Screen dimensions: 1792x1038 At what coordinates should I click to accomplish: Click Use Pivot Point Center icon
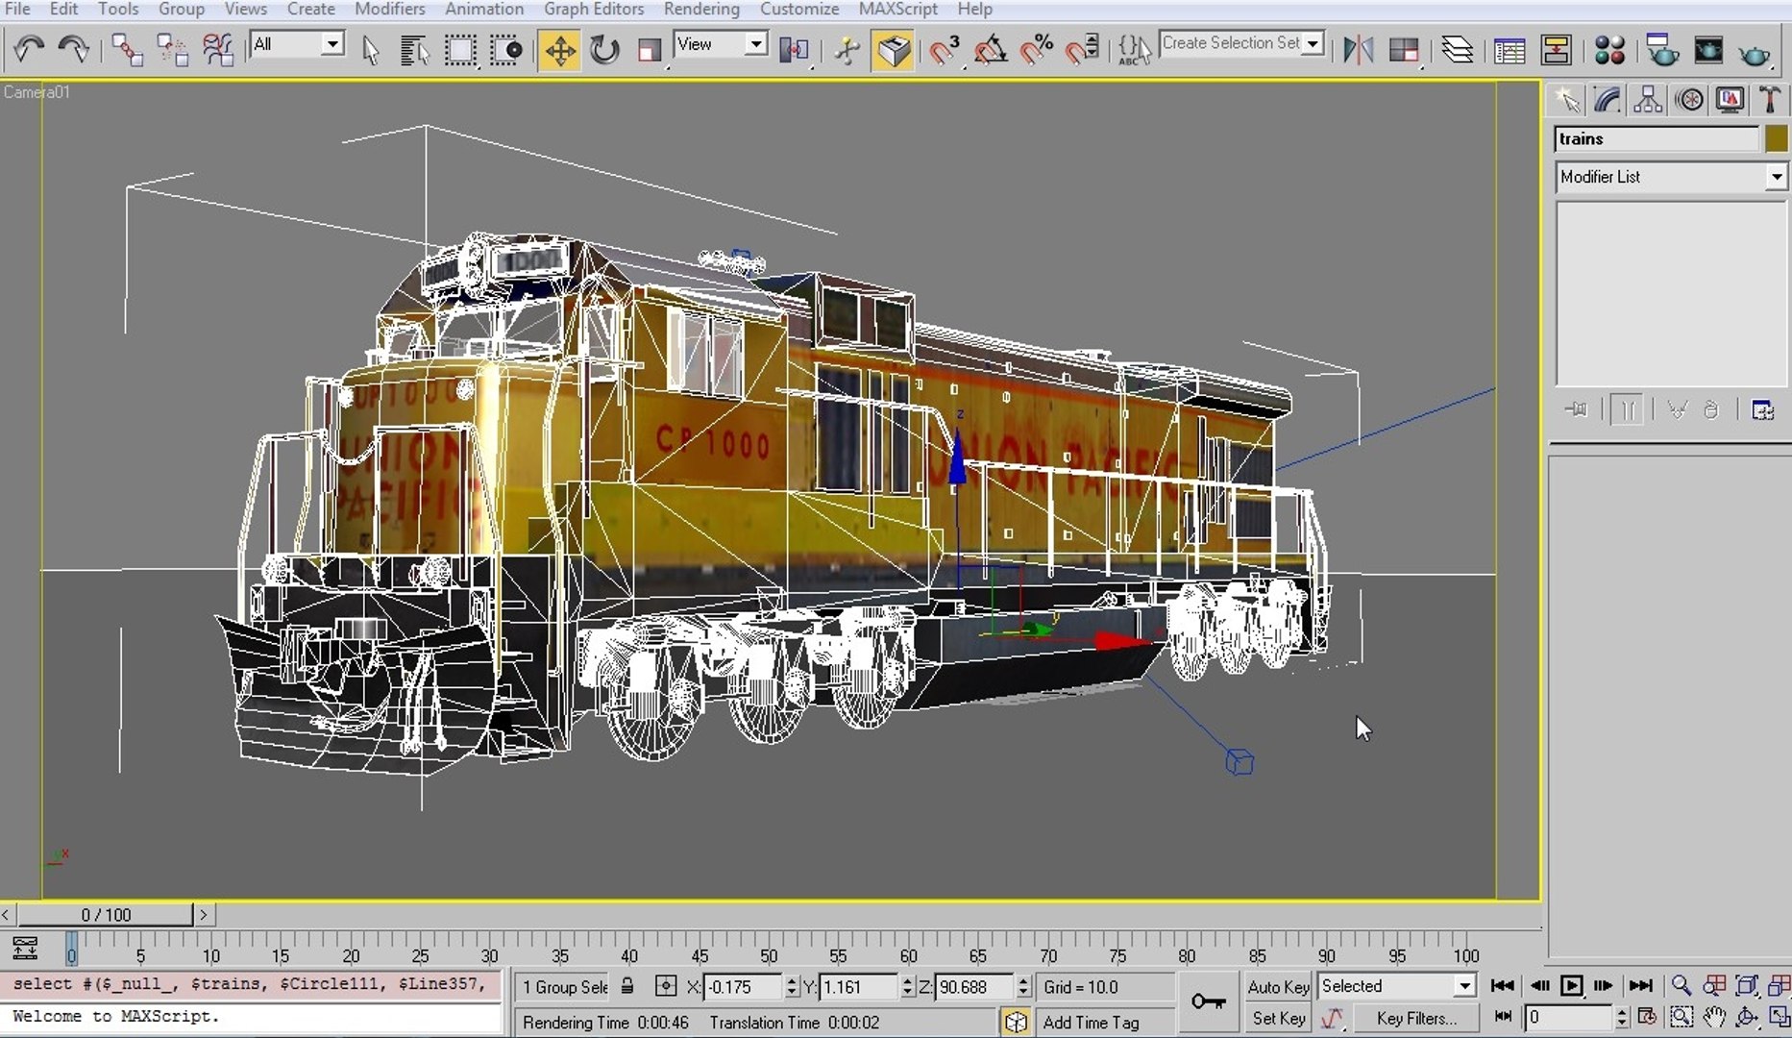point(795,49)
